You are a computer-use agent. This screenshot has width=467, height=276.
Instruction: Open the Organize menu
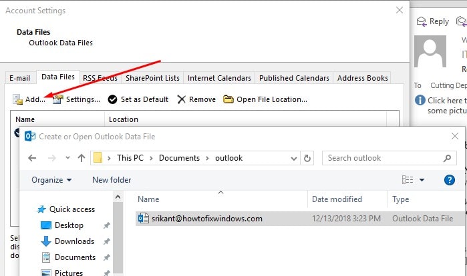[x=51, y=180]
